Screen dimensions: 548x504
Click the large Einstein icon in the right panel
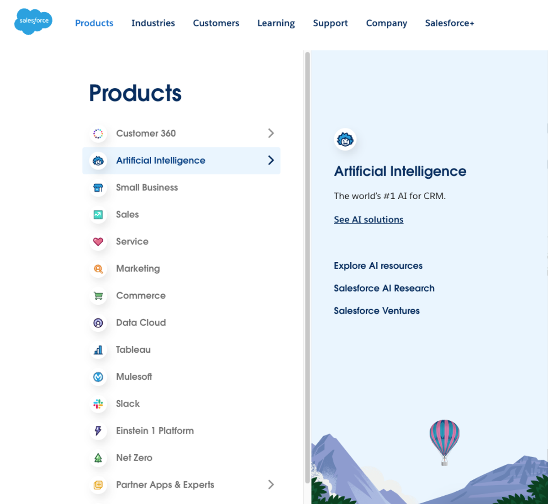pyautogui.click(x=345, y=139)
